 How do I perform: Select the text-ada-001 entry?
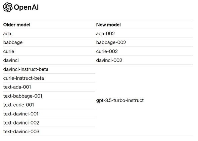(17, 87)
